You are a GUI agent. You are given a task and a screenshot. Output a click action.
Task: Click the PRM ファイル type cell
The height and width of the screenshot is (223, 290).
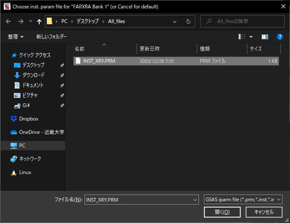coord(213,61)
